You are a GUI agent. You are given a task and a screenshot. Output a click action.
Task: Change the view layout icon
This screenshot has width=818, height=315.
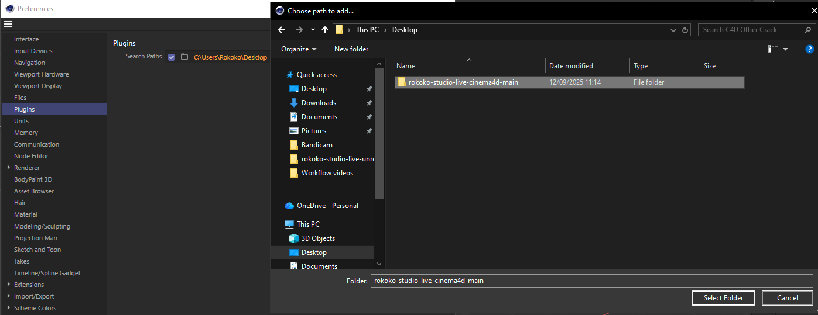pos(773,49)
